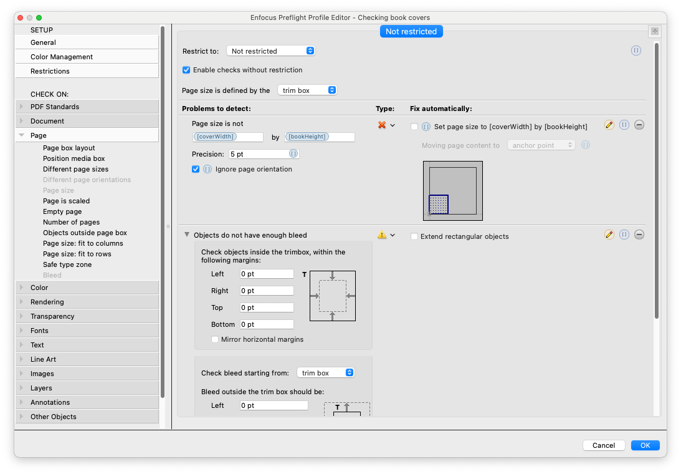Open the Restrict to dropdown
This screenshot has width=681, height=474.
[x=270, y=51]
